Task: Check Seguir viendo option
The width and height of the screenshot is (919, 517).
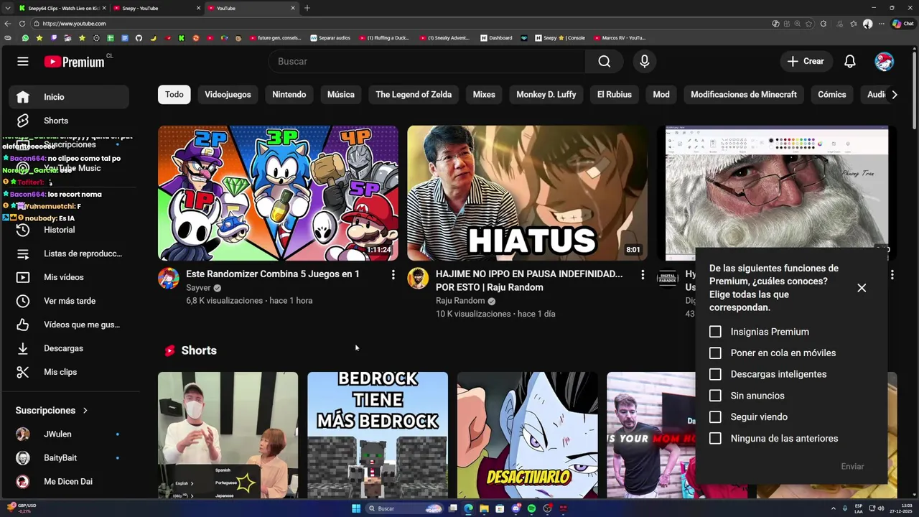Action: 715,417
